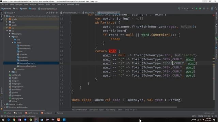Click Collapse All icon in Project panel

point(50,13)
